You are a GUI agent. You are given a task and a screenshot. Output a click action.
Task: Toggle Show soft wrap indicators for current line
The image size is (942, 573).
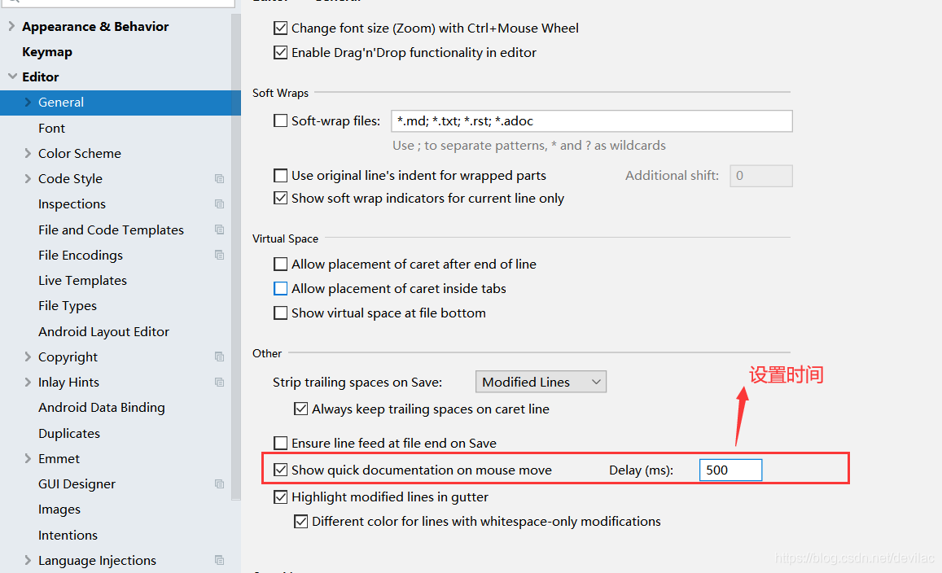(x=281, y=198)
